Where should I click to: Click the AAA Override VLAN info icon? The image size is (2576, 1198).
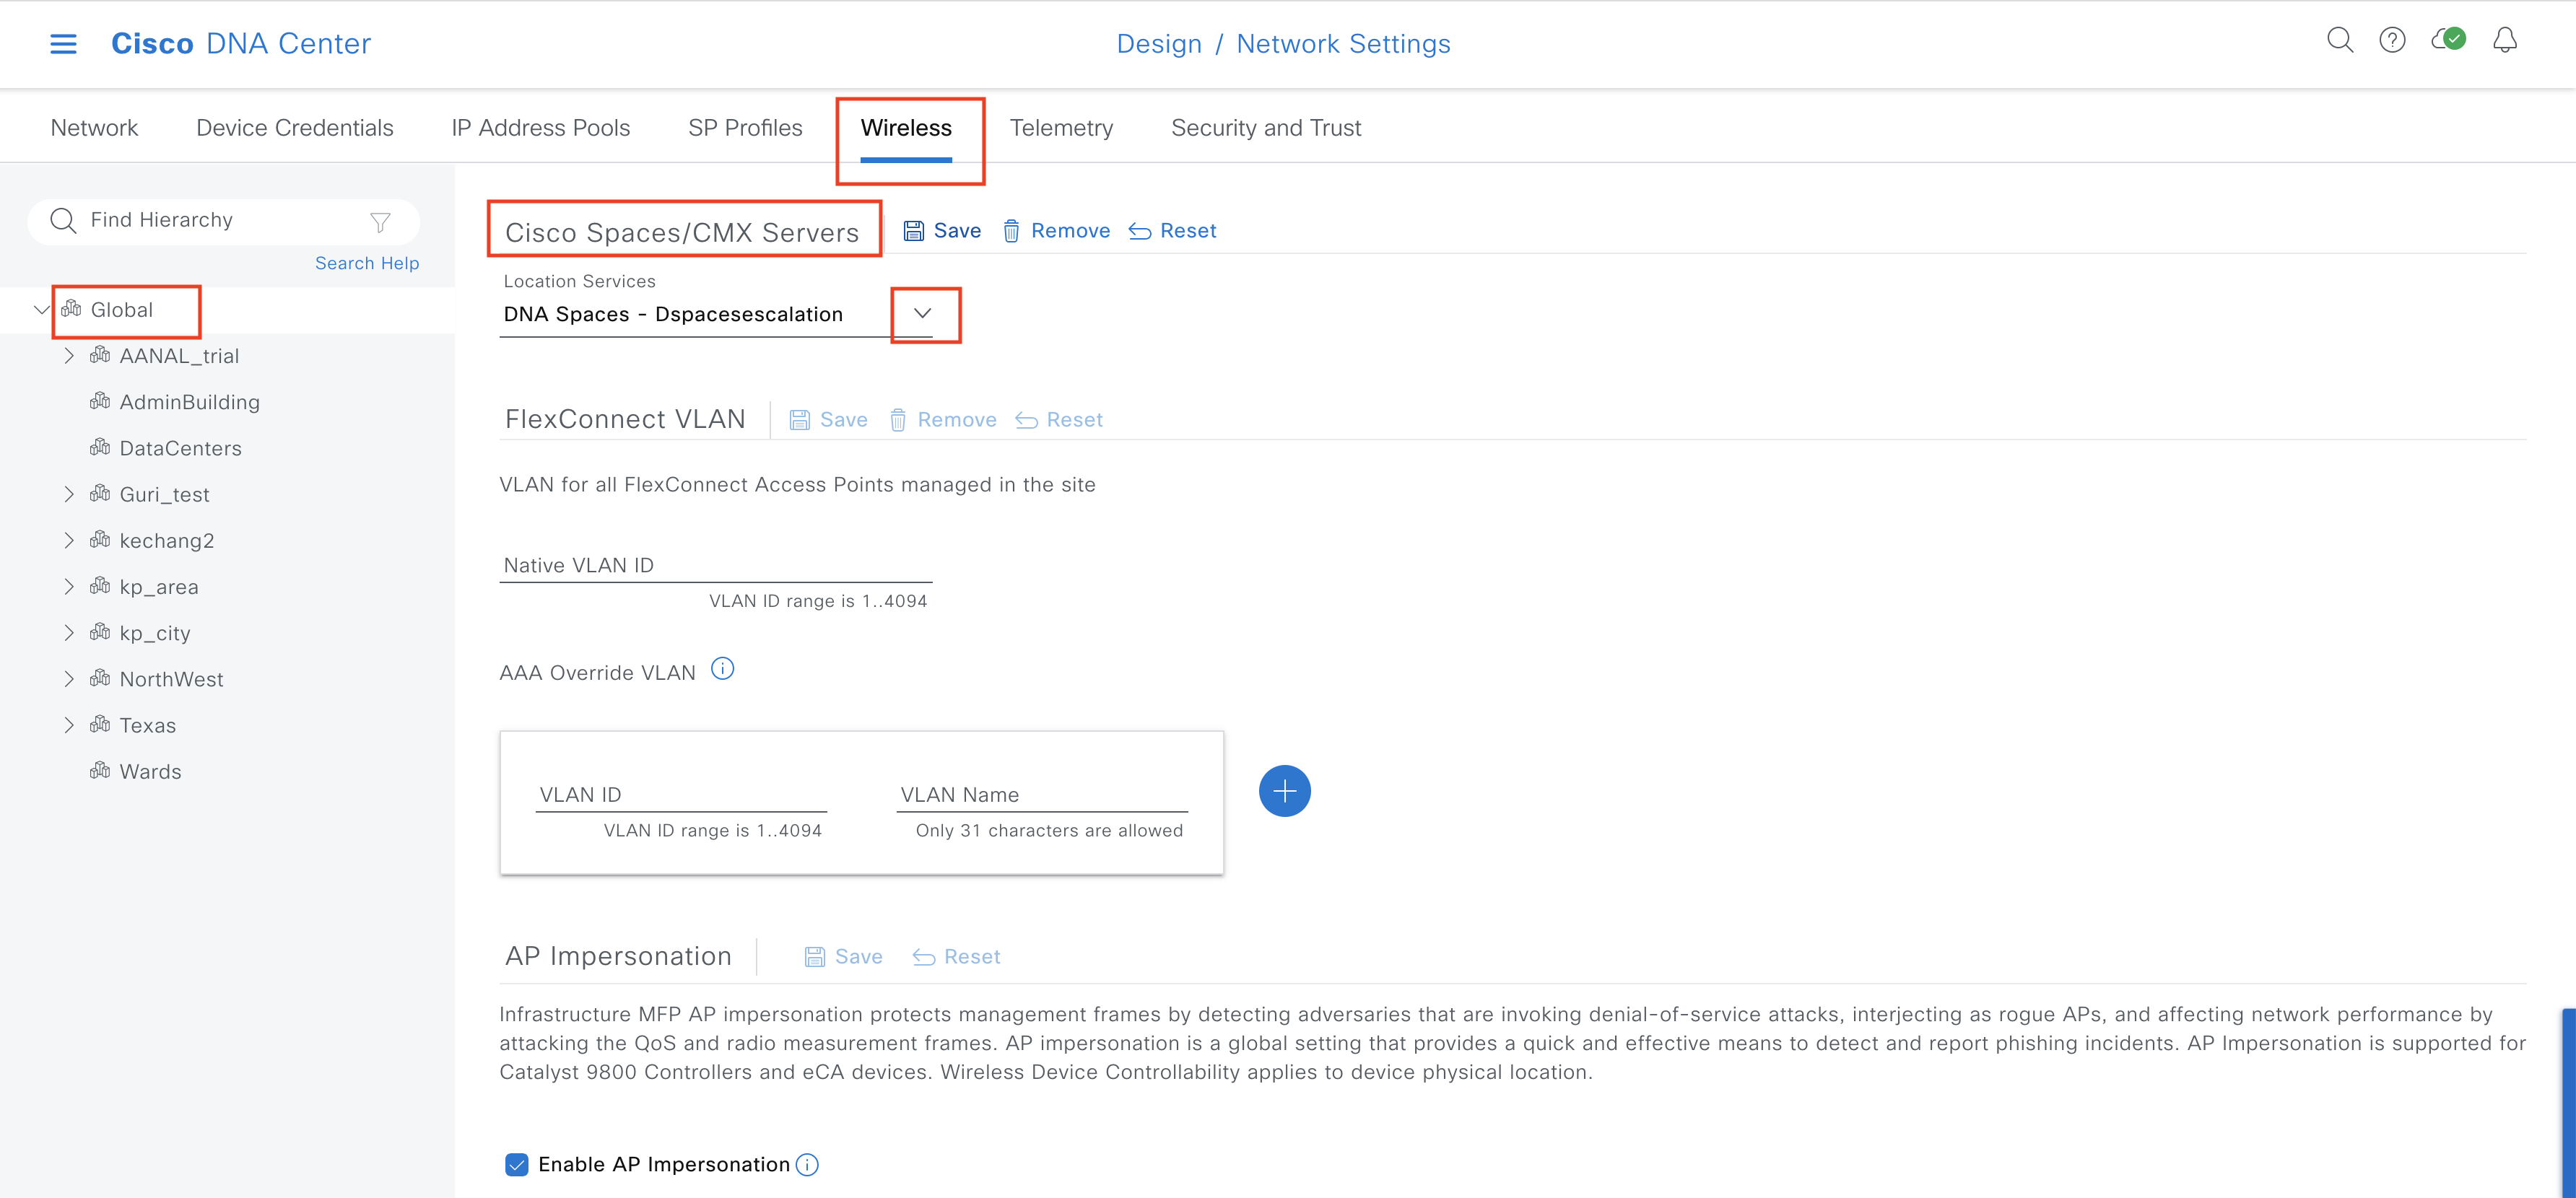[x=722, y=669]
